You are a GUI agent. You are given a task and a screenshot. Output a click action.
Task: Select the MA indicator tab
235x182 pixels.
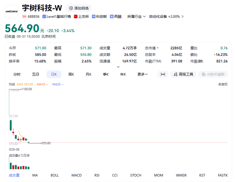(x=35, y=175)
